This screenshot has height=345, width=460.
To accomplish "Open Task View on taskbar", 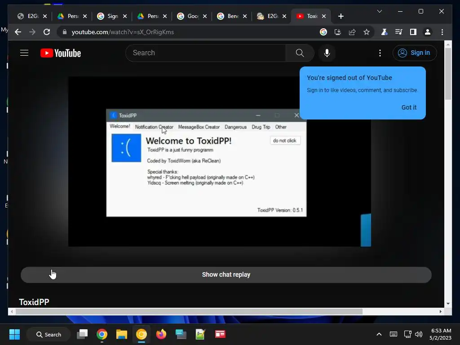I will [x=82, y=334].
